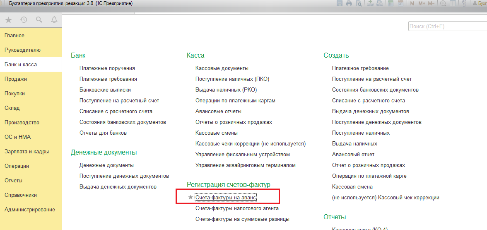Toggle favorite star beside Счета-фактуры на аванс
Image resolution: width=487 pixels, height=230 pixels.
[x=190, y=197]
